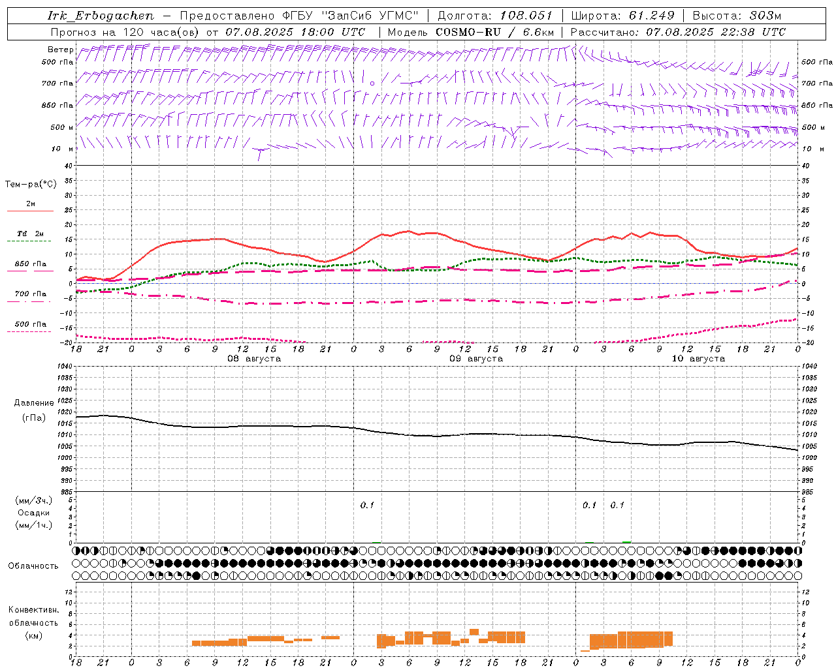The image size is (836, 668).
Task: Click the solid line sample under '2м' legend
Action: click(30, 211)
